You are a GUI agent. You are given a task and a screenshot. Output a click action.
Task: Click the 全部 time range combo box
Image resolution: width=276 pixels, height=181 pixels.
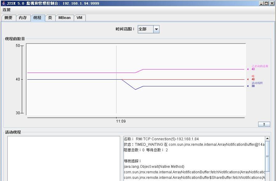click(x=148, y=29)
